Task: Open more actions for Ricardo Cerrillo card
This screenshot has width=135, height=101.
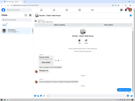Action: pyautogui.click(x=61, y=61)
